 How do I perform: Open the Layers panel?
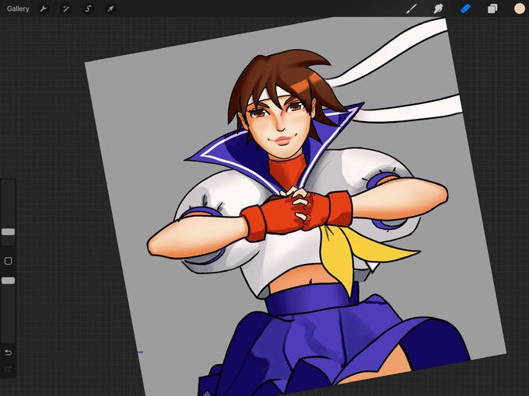(x=492, y=9)
